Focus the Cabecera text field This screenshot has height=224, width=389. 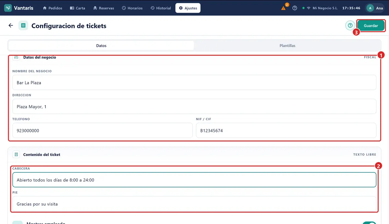tap(194, 180)
